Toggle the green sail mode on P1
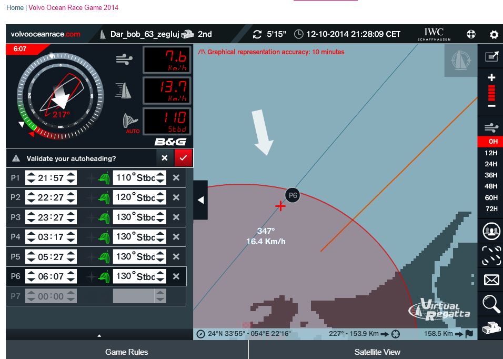This screenshot has width=503, height=359. coord(104,178)
